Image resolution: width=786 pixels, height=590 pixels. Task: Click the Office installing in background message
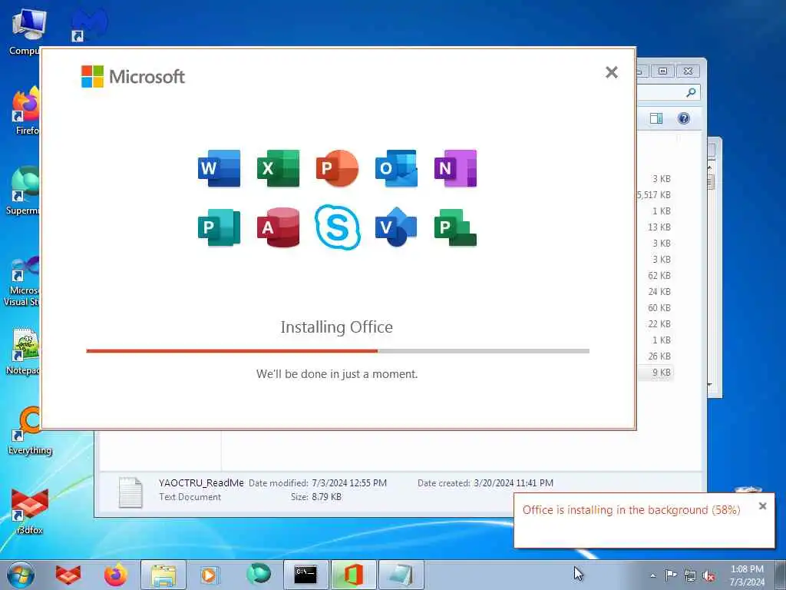click(631, 510)
